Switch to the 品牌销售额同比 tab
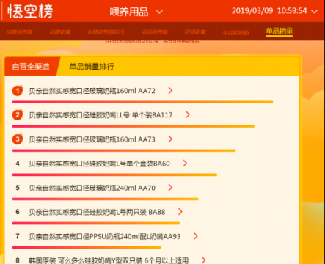 click(106, 32)
